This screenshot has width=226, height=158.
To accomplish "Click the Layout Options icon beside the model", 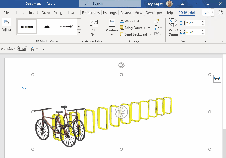I will point(217,79).
